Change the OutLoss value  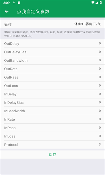coord(100,85)
